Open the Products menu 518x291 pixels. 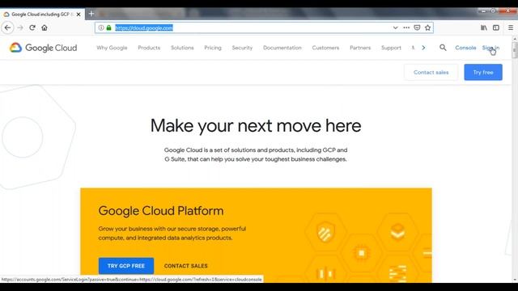point(149,48)
